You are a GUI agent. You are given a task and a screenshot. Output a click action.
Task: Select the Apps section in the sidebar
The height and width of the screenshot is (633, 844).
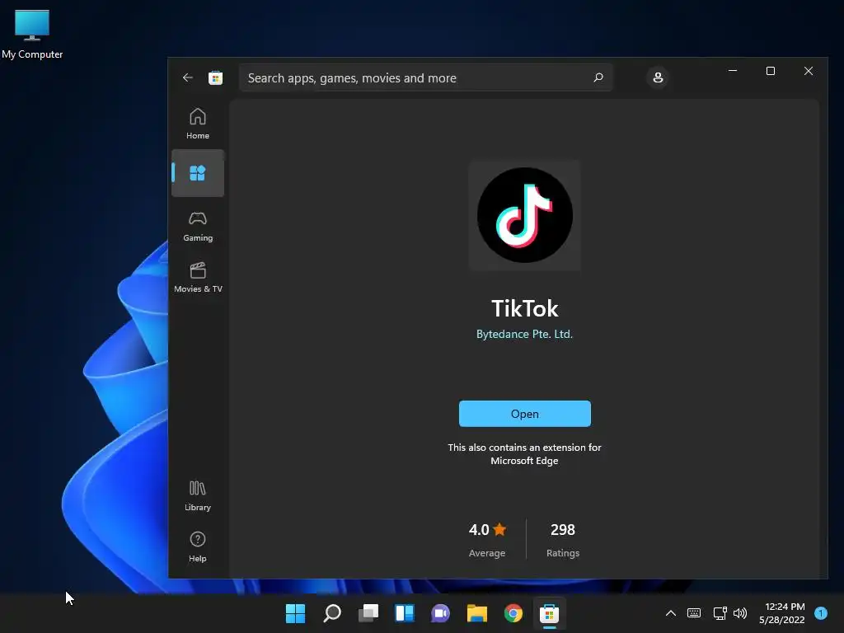tap(198, 173)
